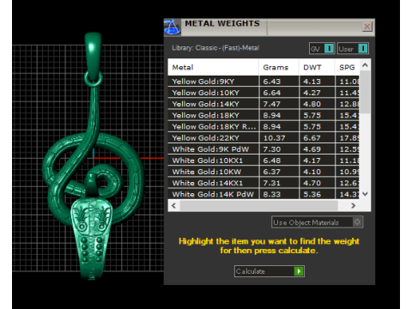Select the White Gold:9K PdW row
The width and height of the screenshot is (412, 309).
[264, 149]
